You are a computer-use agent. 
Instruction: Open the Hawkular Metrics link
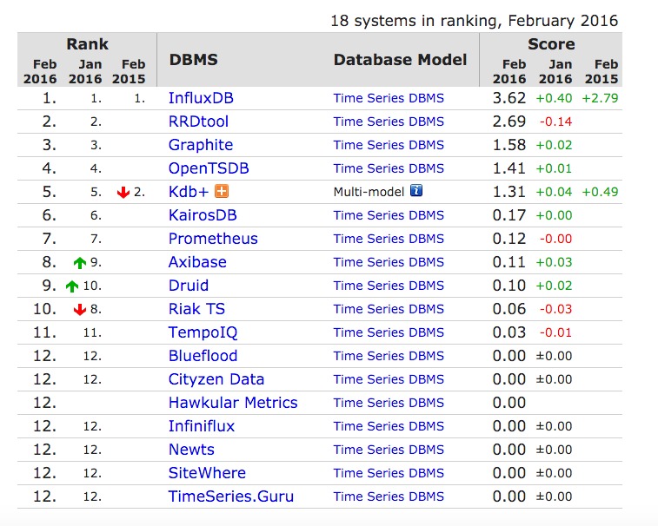coord(233,403)
